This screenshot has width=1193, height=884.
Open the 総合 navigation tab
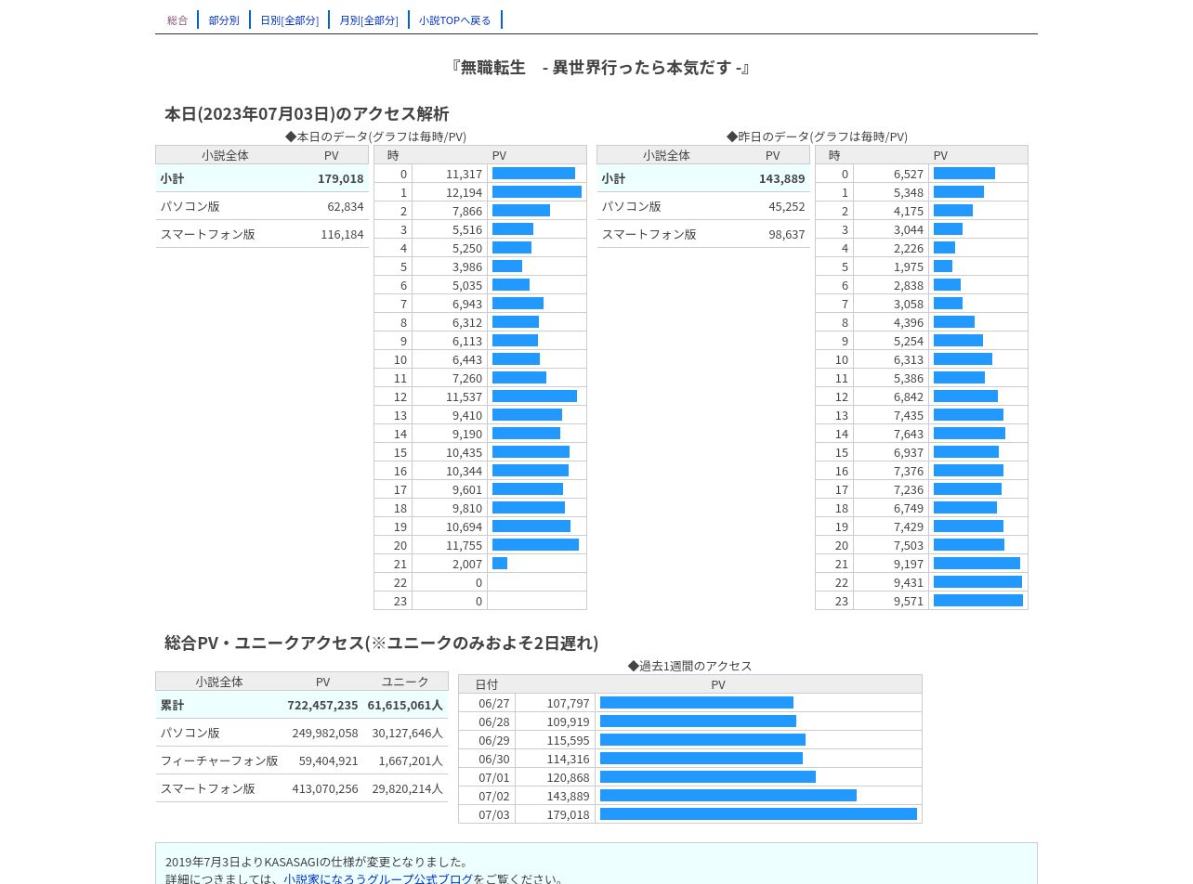tap(177, 20)
